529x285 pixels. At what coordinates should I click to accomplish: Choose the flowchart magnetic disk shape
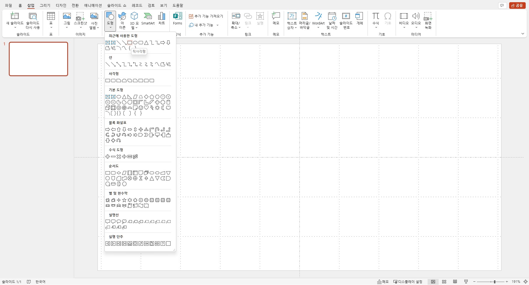(113, 184)
